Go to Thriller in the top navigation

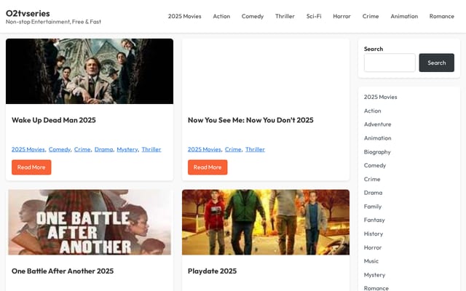pyautogui.click(x=285, y=16)
